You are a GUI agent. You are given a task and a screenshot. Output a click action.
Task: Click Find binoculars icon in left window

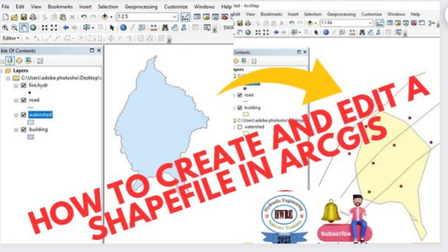(165, 28)
